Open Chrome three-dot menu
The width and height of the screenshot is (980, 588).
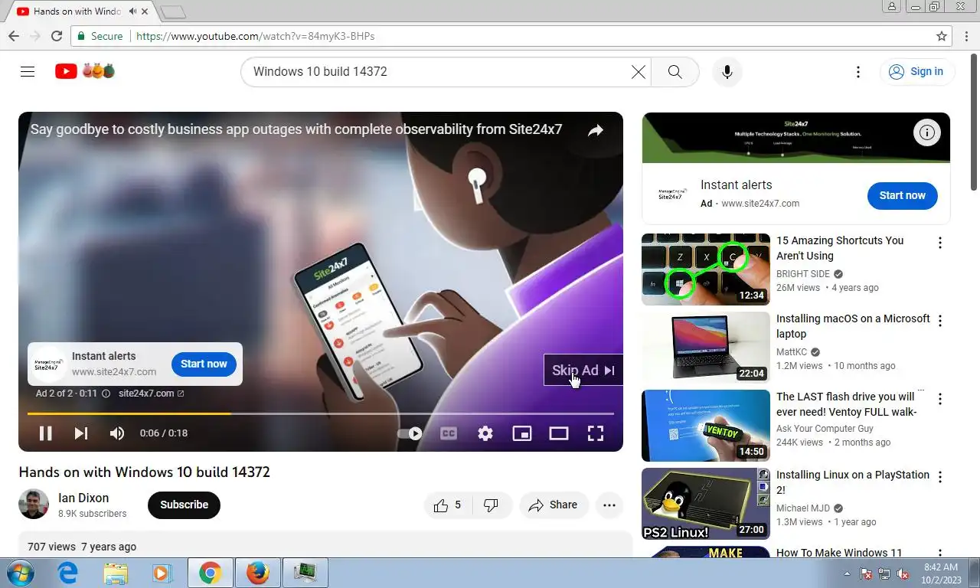[965, 36]
